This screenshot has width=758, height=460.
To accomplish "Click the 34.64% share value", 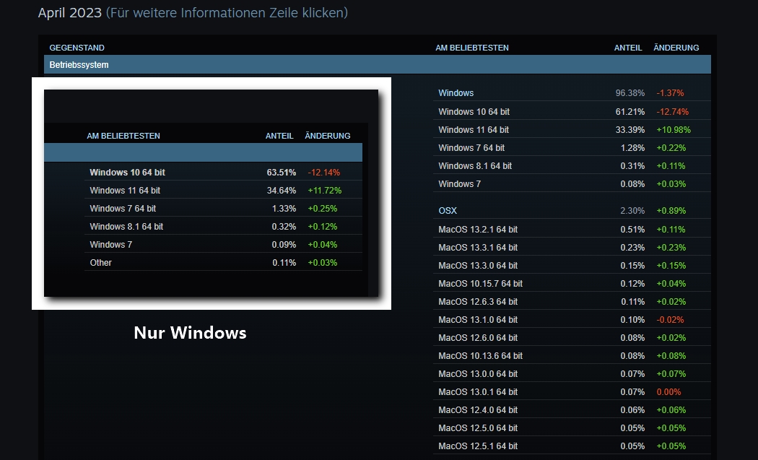I will (282, 191).
